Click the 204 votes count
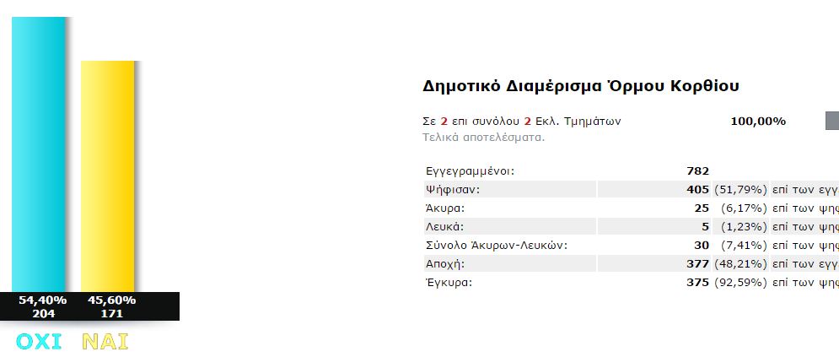Image resolution: width=839 pixels, height=357 pixels. click(43, 314)
